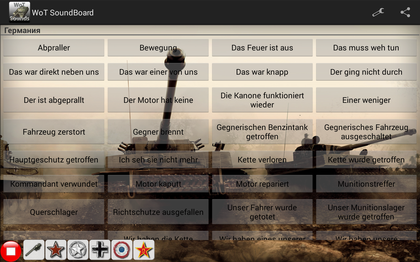Play 'Munitionstreffer' sound

tap(366, 184)
